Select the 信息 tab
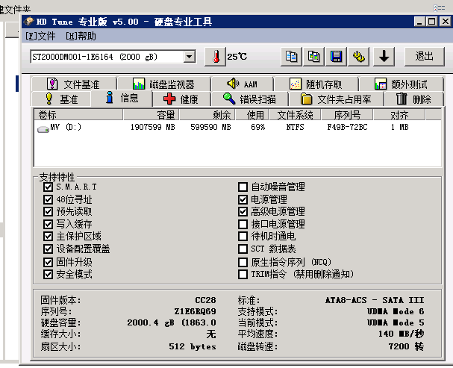Viewport: 453px width, 368px height. click(x=122, y=99)
